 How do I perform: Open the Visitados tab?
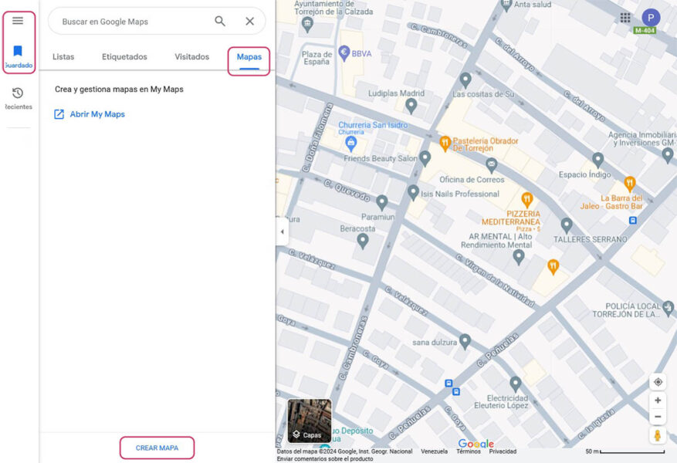pos(191,56)
